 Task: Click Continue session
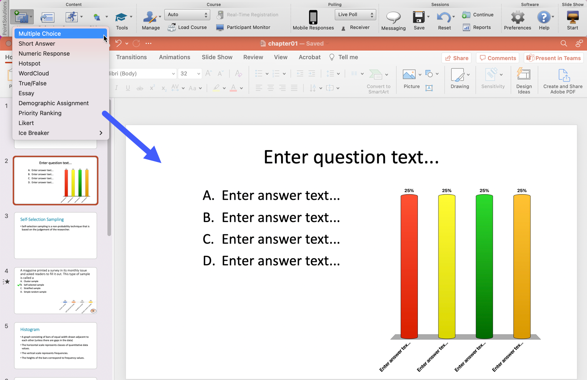pyautogui.click(x=478, y=15)
